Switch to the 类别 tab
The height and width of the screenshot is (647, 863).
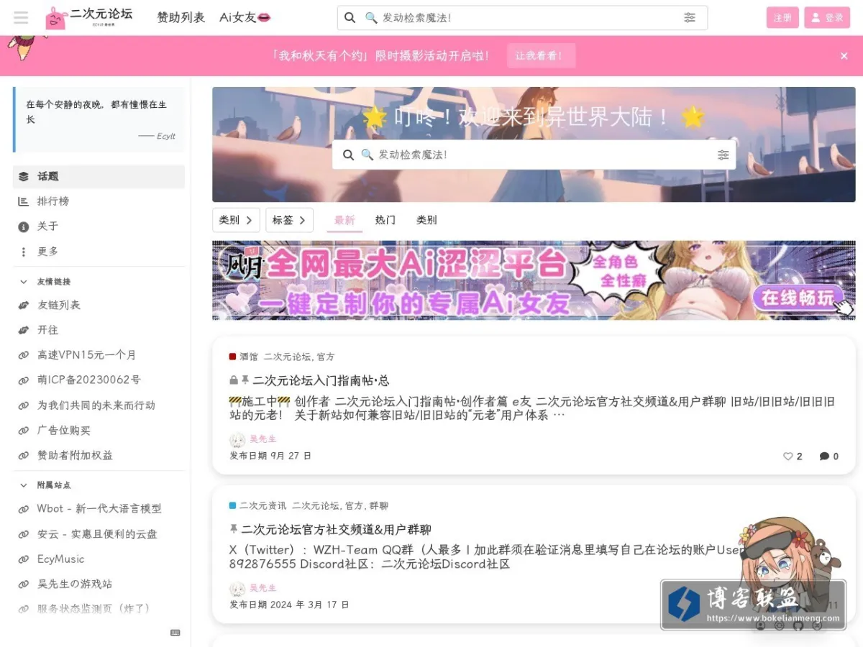coord(426,220)
